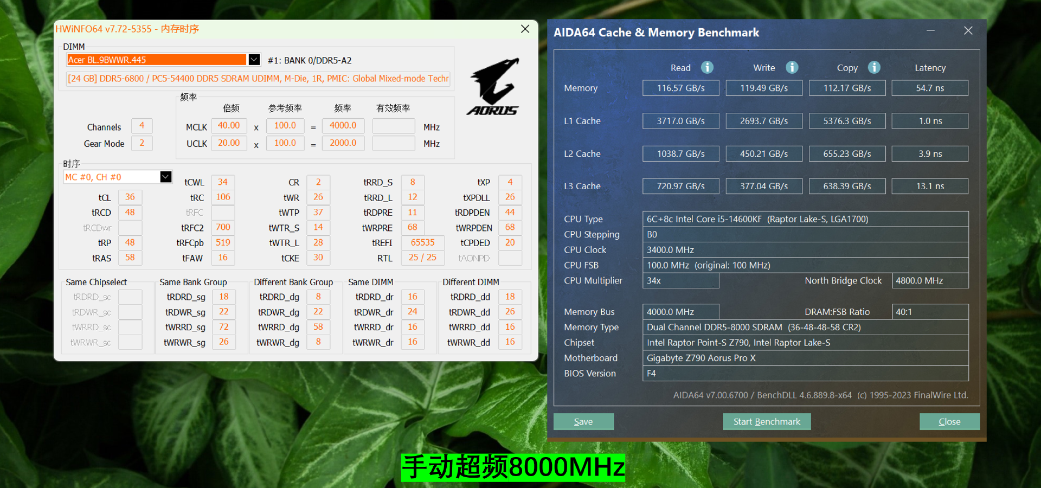The height and width of the screenshot is (488, 1041).
Task: Click UCLK frequency value 2000.0
Action: [x=343, y=143]
